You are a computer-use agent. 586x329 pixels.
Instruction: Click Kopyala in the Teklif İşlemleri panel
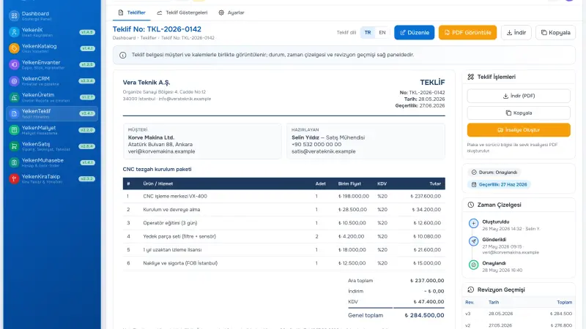coord(519,113)
